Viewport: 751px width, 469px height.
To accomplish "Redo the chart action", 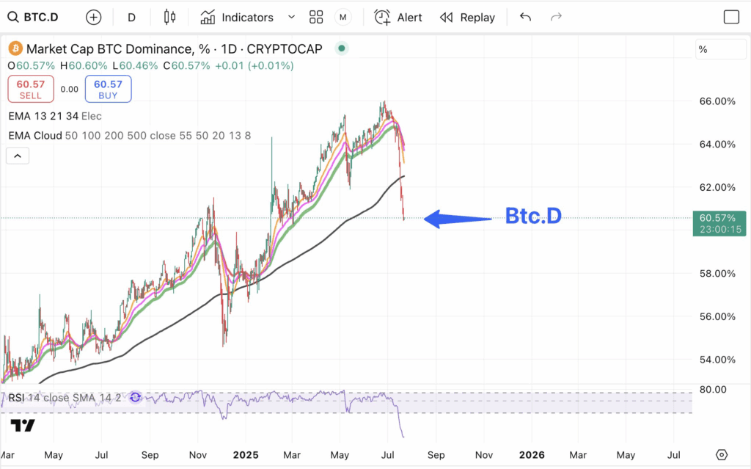I will (x=556, y=18).
